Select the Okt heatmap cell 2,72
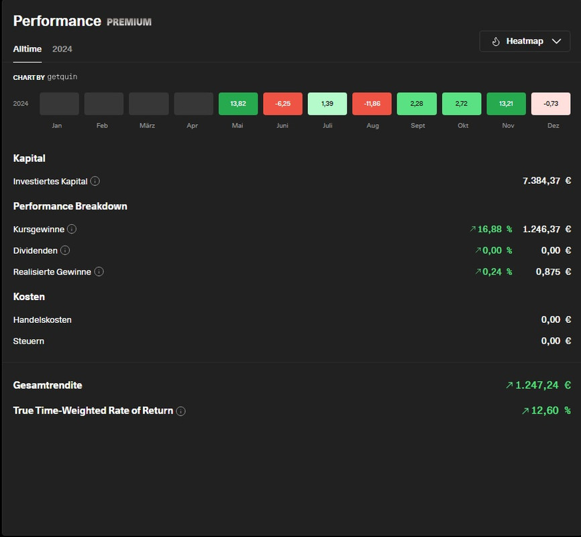The width and height of the screenshot is (581, 537). (x=462, y=103)
